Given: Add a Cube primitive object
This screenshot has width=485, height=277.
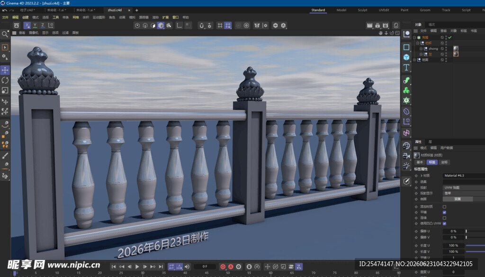Looking at the screenshot, I should (406, 57).
